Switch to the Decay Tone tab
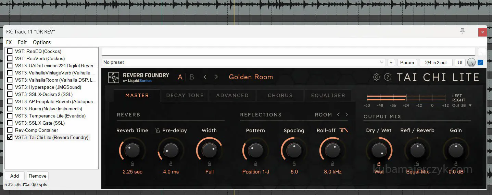Viewport: 492px width, 195px height. click(x=185, y=96)
